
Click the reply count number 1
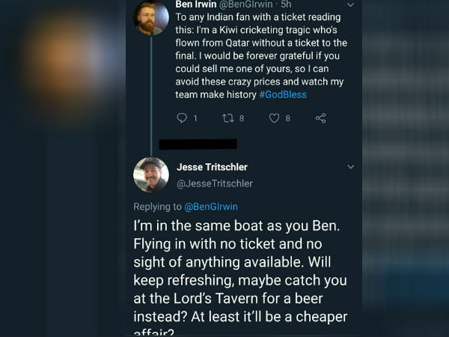(195, 118)
